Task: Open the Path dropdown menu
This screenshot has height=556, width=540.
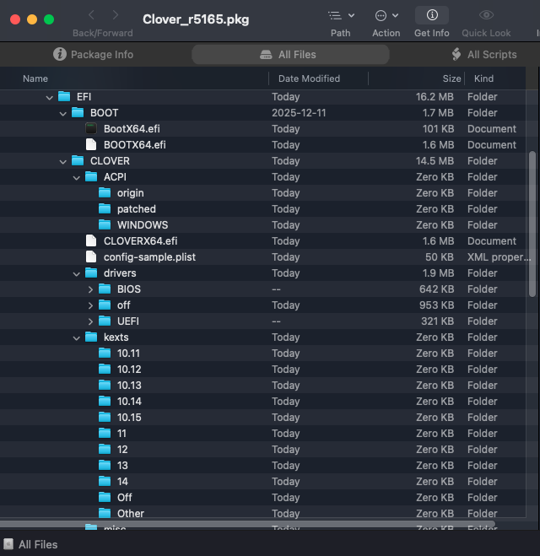Action: pyautogui.click(x=341, y=15)
